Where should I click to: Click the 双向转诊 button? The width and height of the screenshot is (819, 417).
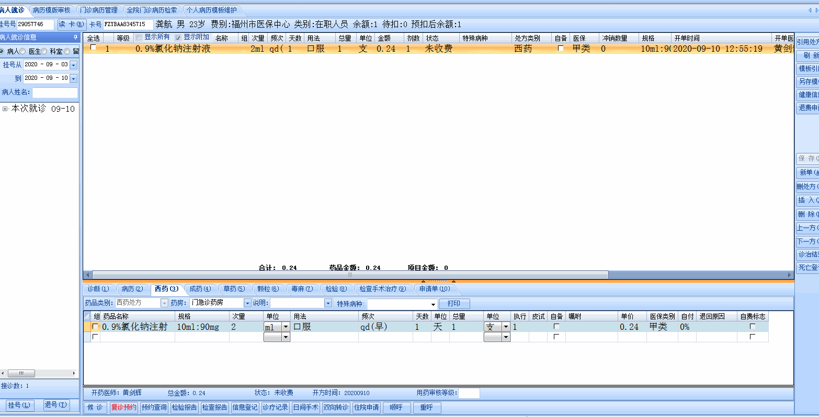pyautogui.click(x=336, y=408)
